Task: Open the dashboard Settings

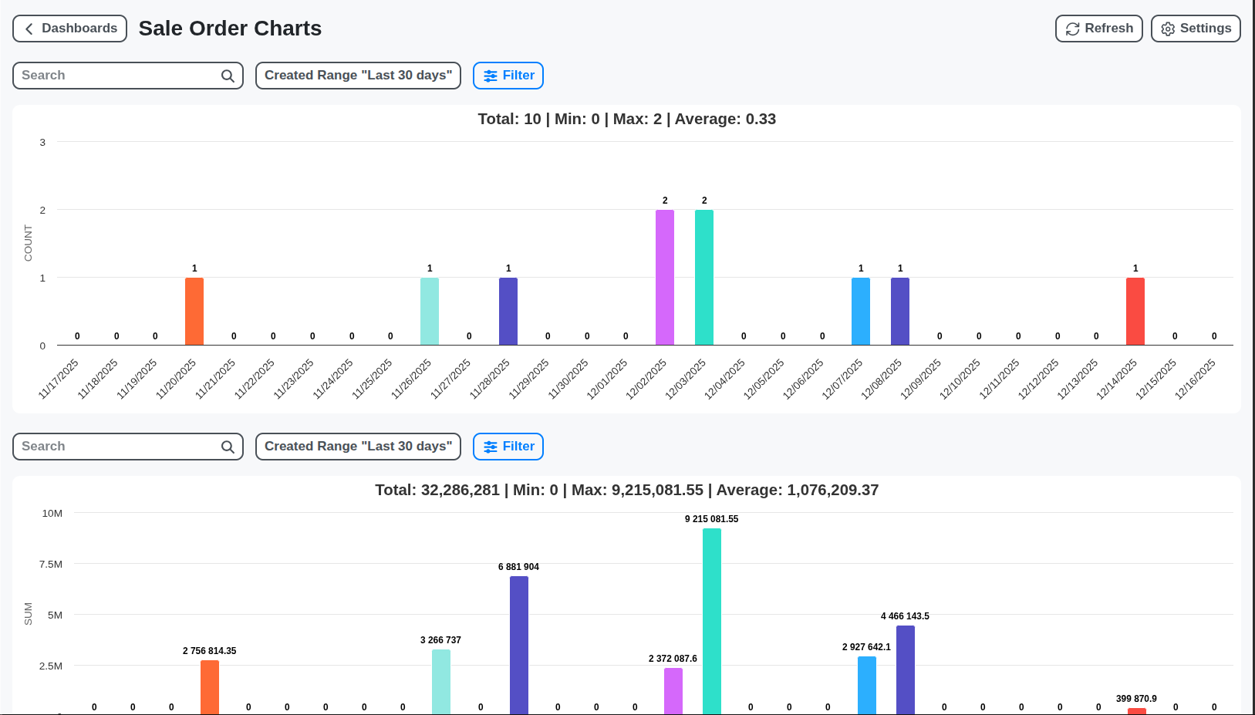Action: pos(1196,29)
